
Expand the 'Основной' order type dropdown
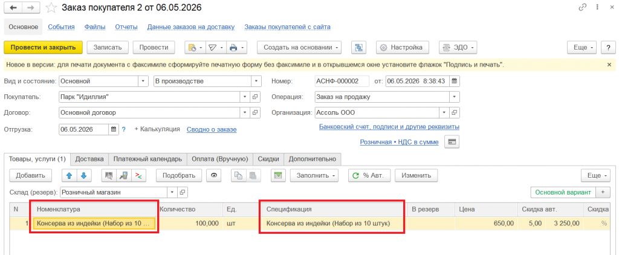coord(143,82)
